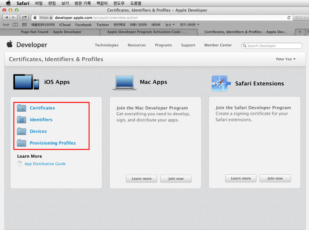
Task: Open the 애플컴퓨터코리아 bookmark
Action: [x=43, y=25]
